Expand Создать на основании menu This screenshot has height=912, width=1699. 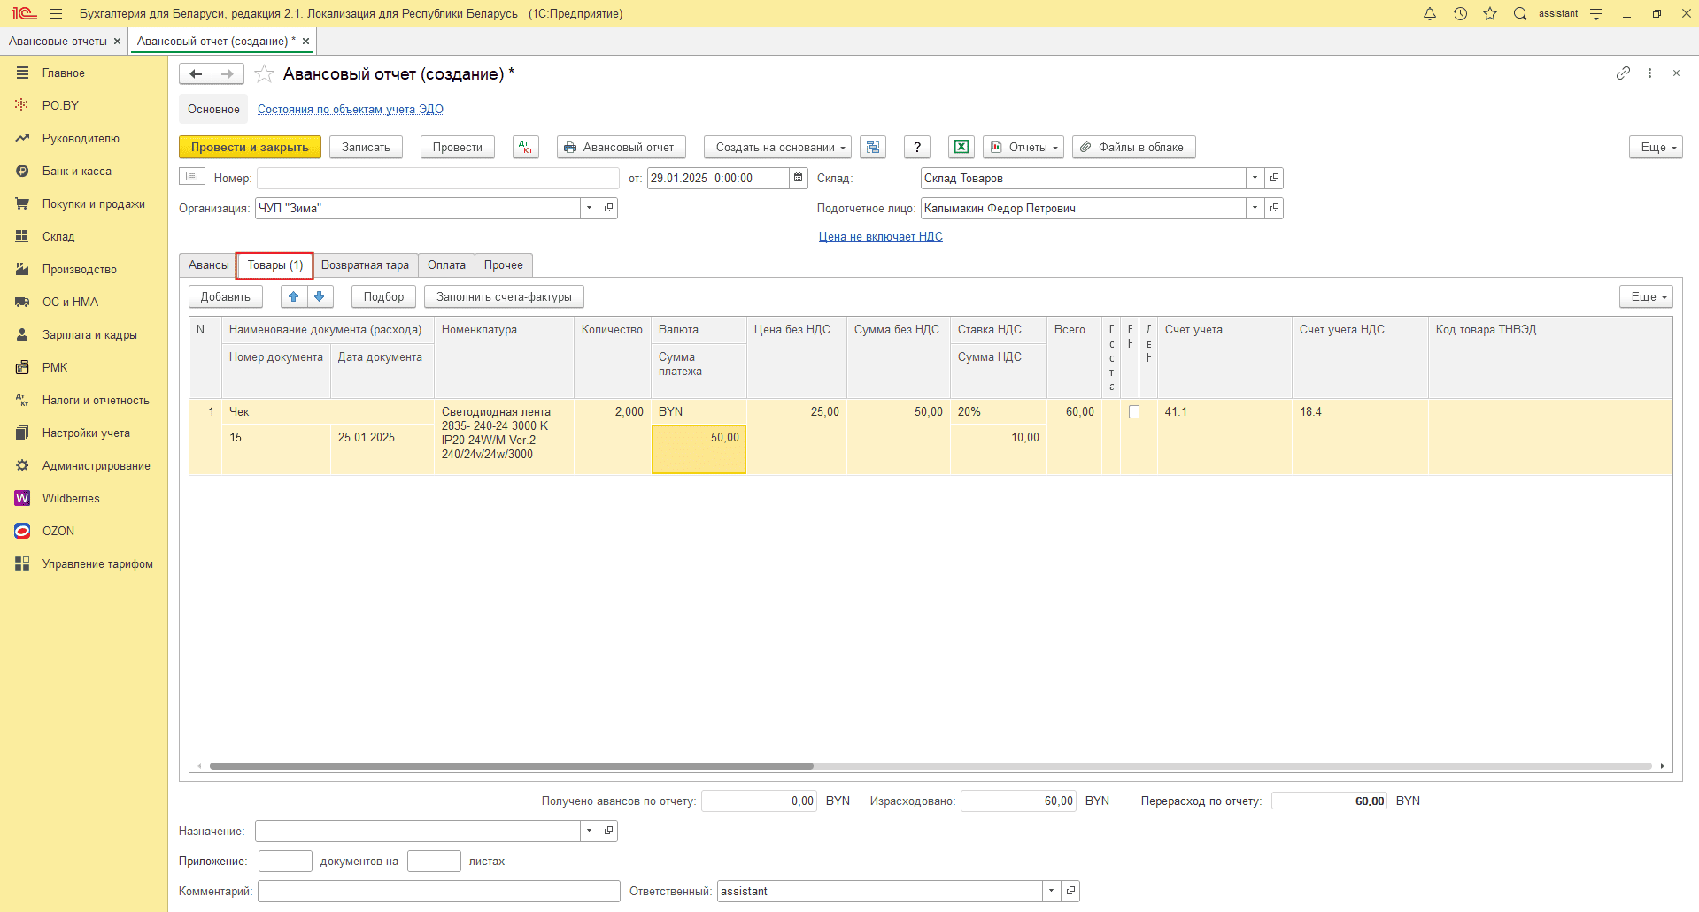[777, 147]
